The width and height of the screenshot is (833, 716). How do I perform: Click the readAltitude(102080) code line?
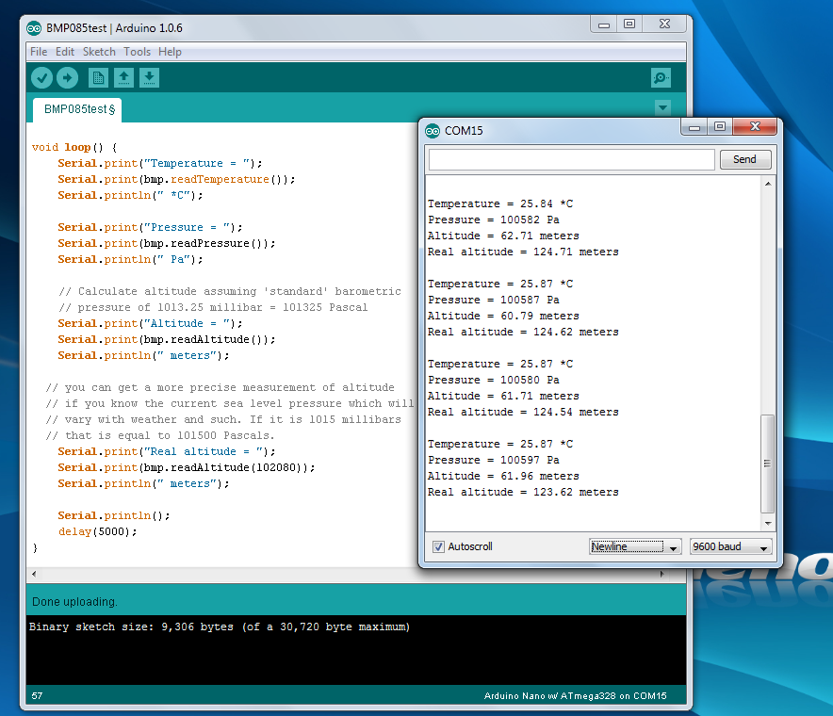click(187, 467)
